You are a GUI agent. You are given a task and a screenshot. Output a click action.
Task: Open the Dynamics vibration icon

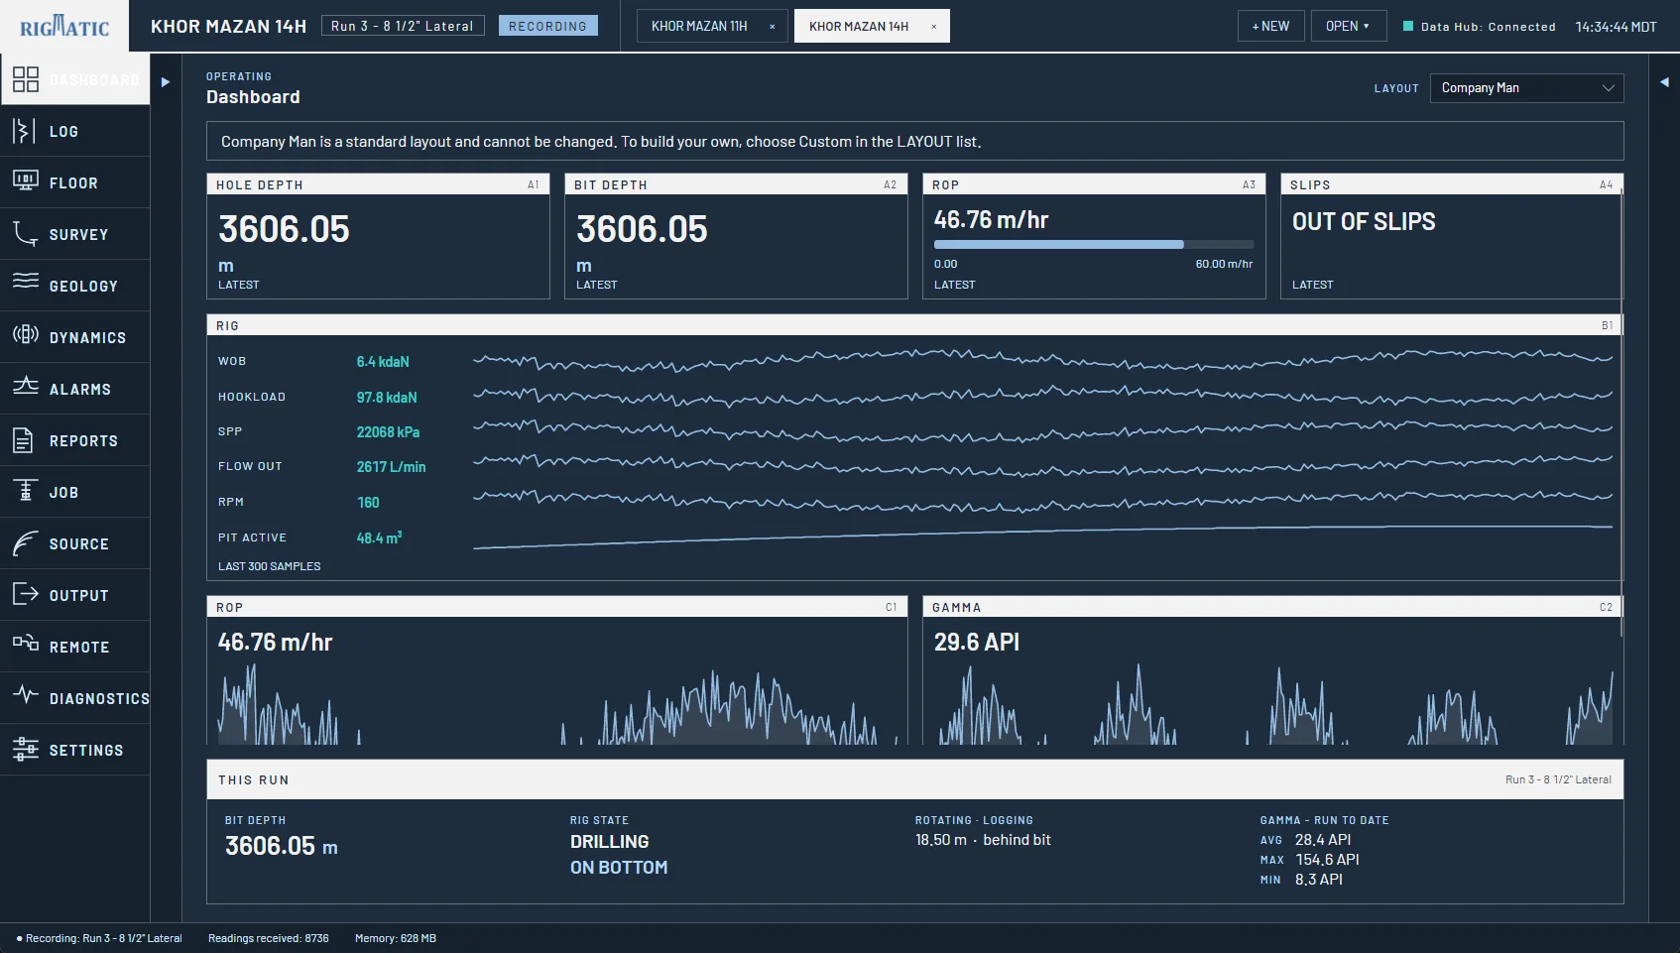tap(25, 335)
